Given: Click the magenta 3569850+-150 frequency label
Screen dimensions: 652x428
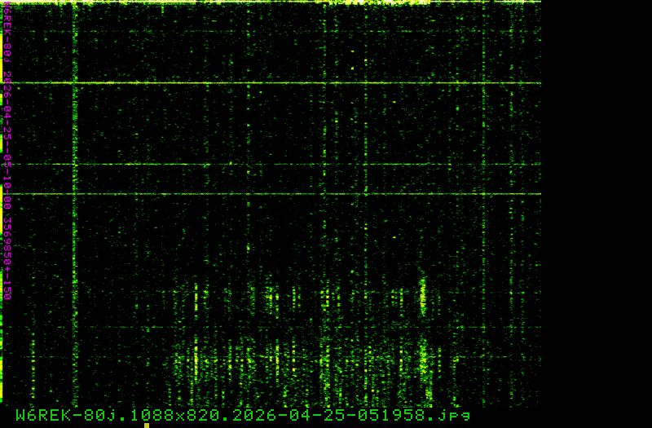Looking at the screenshot, I should [7, 257].
